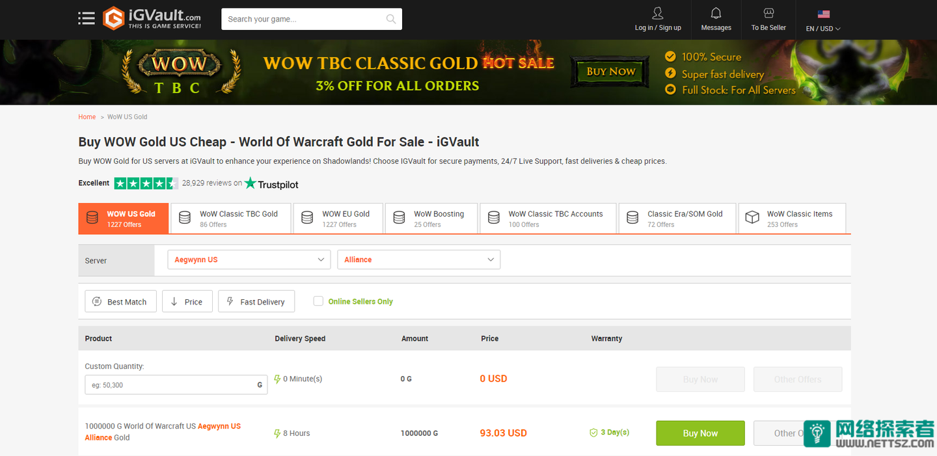Click Buy Now on the banner
This screenshot has width=937, height=456.
[x=610, y=72]
